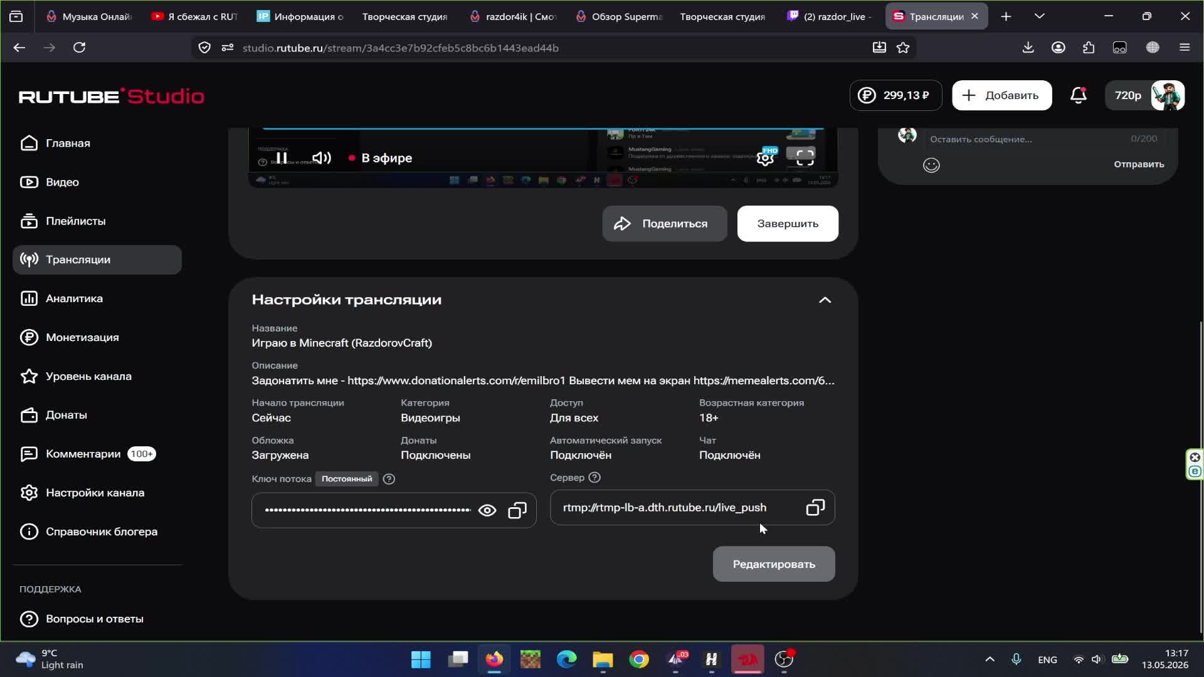Show hidden system tray icons
Screen dimensions: 1204x677
point(990,659)
